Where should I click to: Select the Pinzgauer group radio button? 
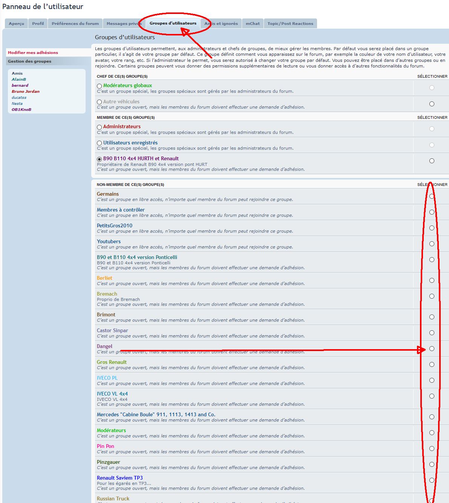432,465
